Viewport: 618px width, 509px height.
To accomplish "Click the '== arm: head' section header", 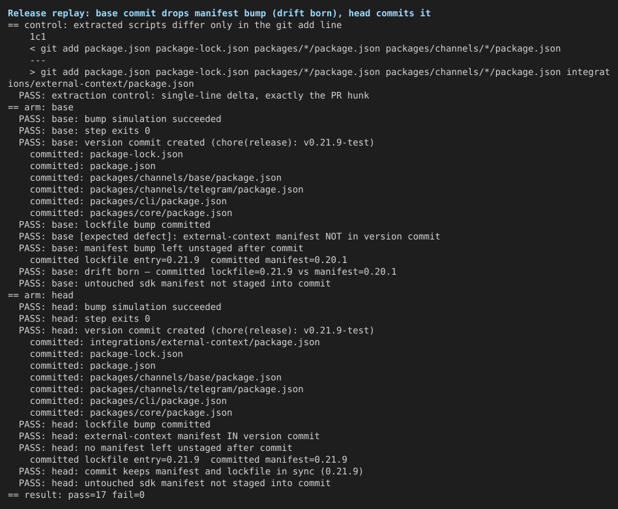I will (x=40, y=295).
